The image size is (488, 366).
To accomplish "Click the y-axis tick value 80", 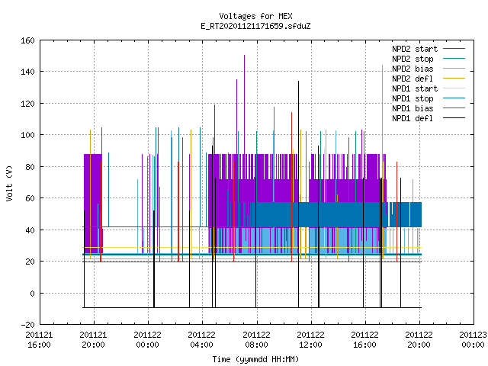I will click(x=30, y=167).
